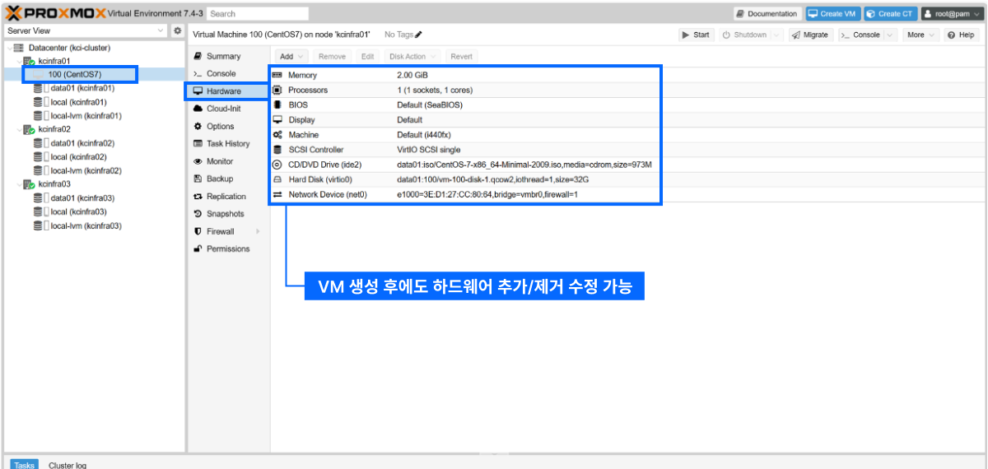Click the Options gear icon

[198, 127]
